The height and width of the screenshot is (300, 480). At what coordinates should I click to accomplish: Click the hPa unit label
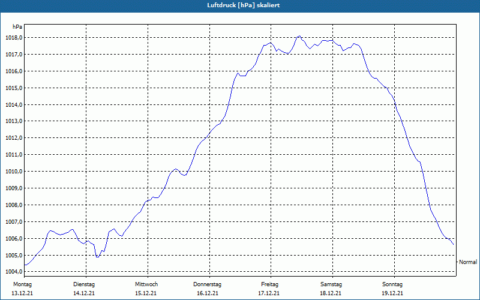pos(17,27)
